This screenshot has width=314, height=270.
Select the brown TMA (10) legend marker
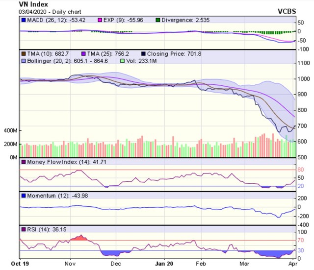(23, 53)
